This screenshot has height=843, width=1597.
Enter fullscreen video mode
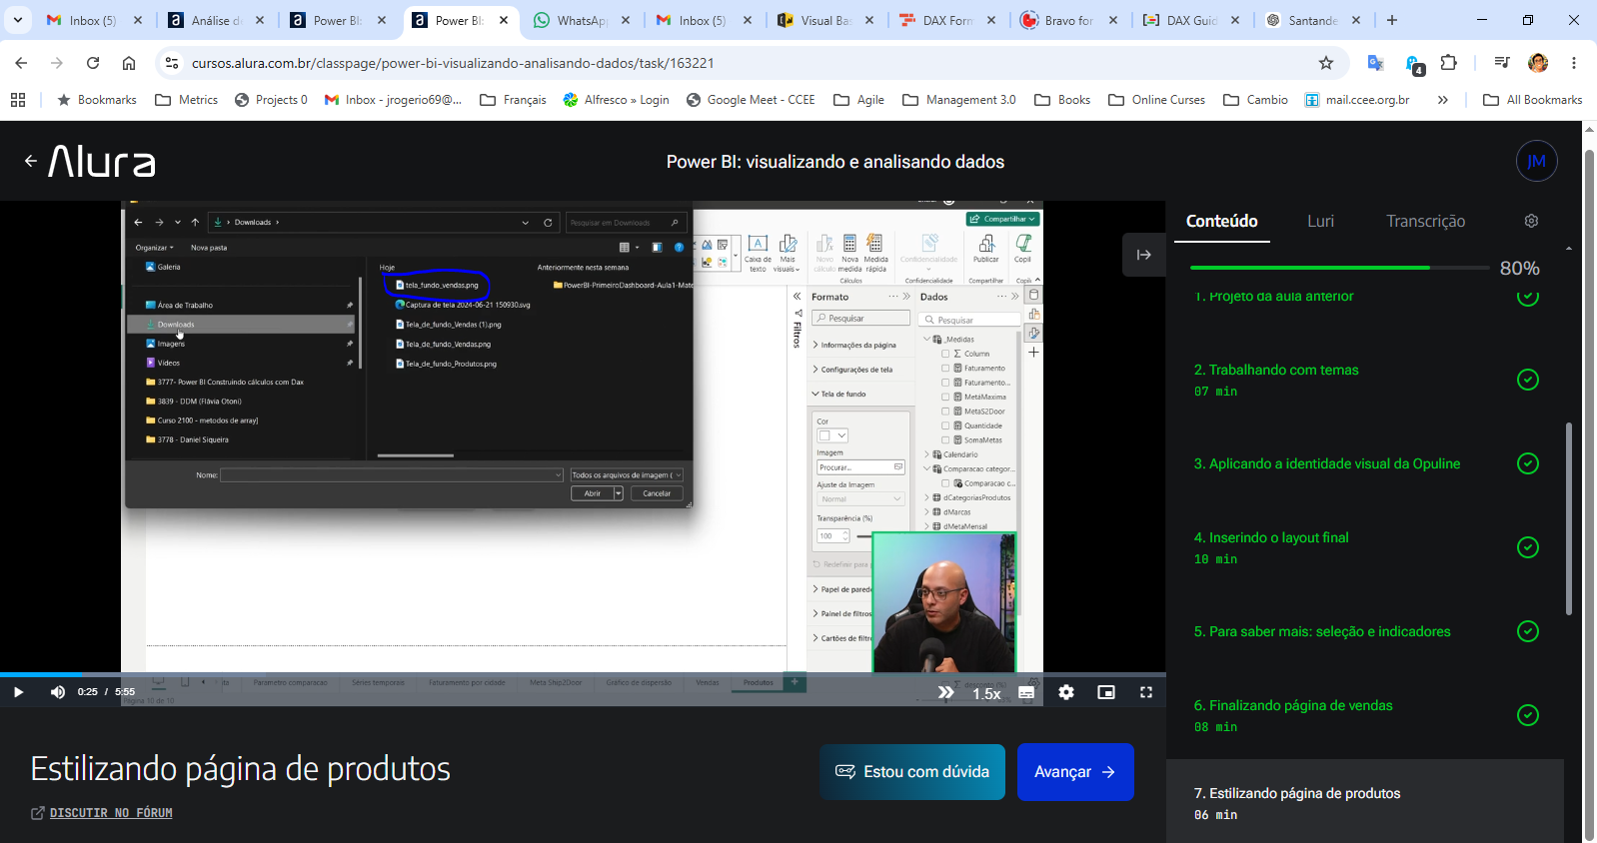point(1146,692)
